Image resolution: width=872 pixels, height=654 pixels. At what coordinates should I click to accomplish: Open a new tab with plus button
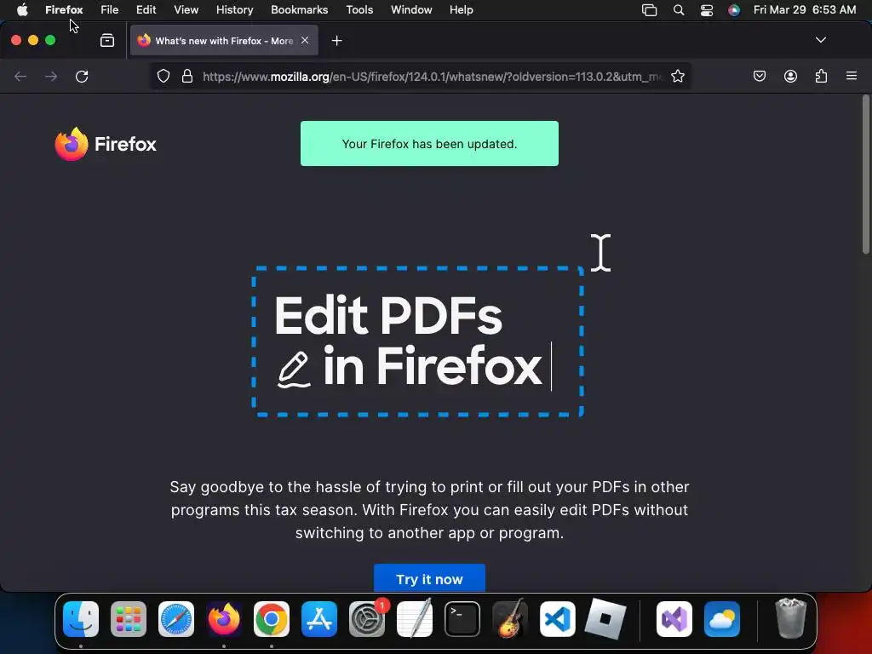pyautogui.click(x=336, y=41)
